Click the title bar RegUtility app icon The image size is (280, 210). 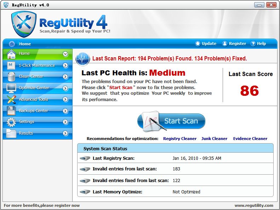(6, 5)
